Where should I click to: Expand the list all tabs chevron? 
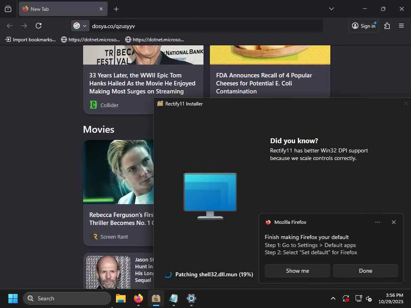click(x=331, y=9)
